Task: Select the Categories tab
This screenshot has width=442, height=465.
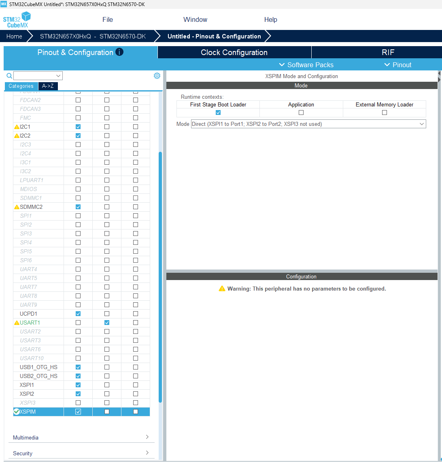Action: point(21,86)
